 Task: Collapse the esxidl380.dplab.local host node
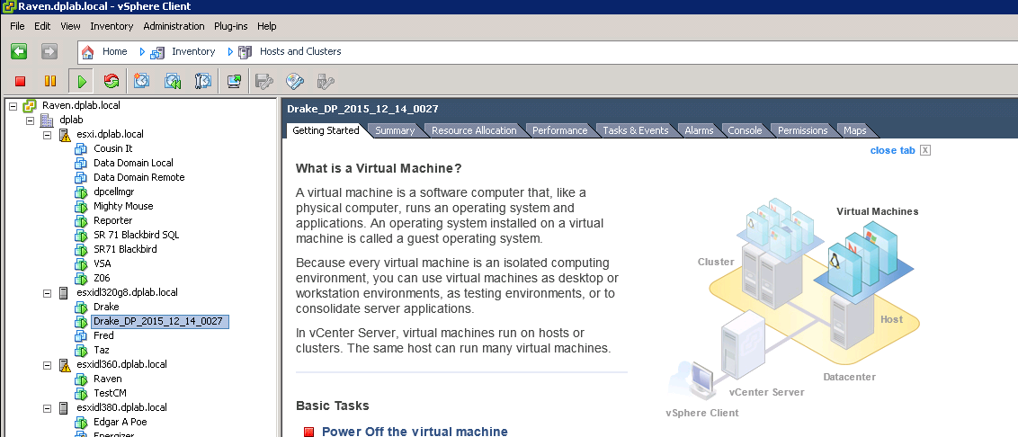[x=47, y=408]
